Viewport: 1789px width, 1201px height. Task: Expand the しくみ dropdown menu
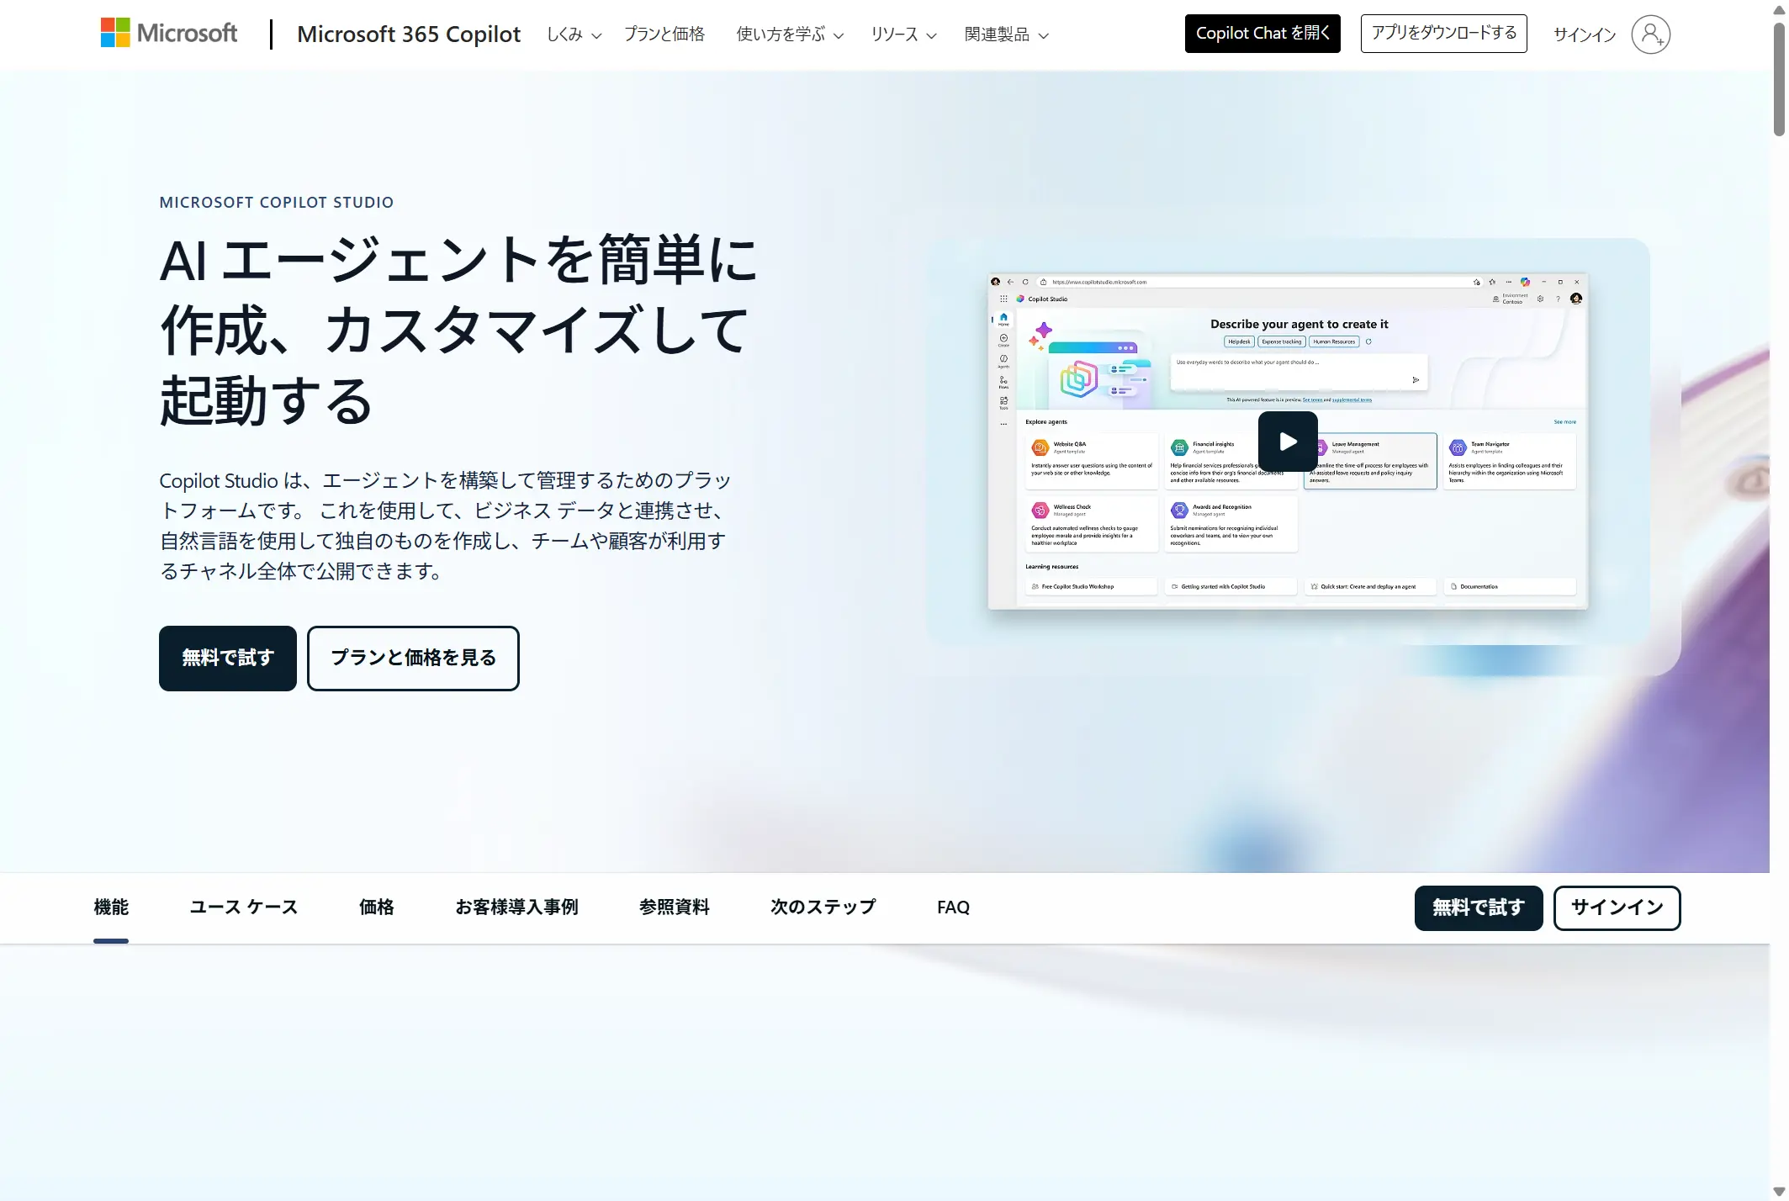tap(574, 34)
